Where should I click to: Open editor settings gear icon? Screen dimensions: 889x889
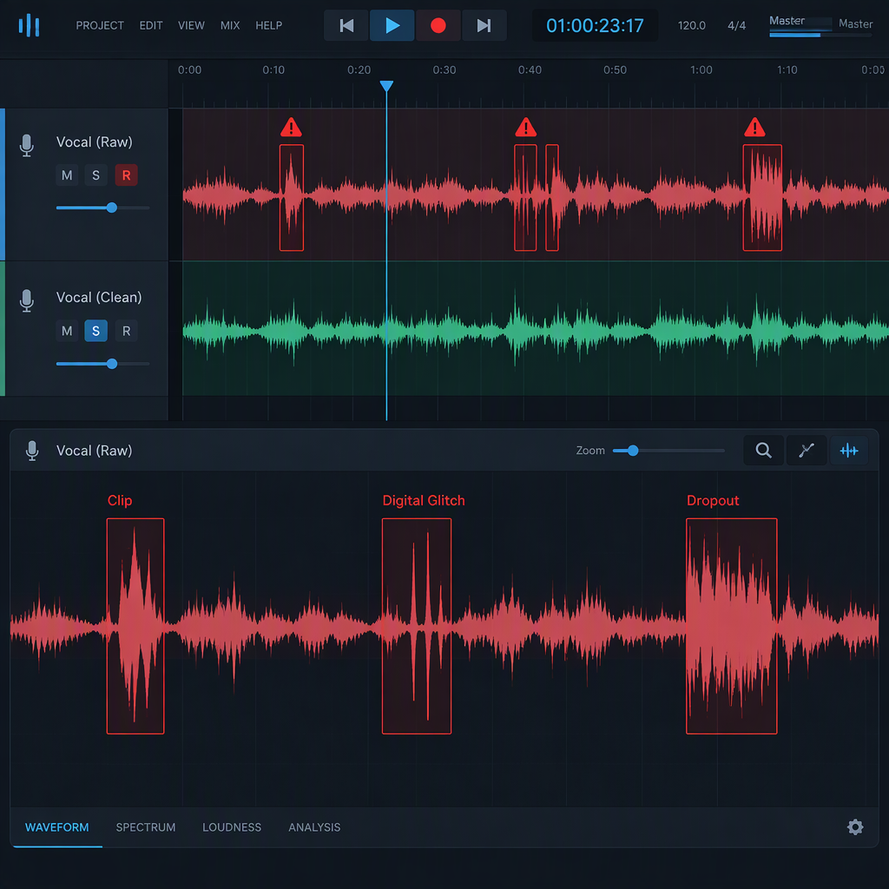coord(855,826)
